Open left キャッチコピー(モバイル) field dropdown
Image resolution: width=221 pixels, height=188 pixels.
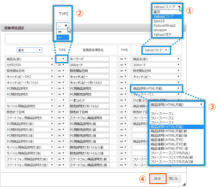(30, 83)
